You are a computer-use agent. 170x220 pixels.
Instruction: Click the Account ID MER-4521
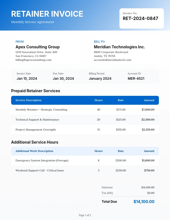[x=136, y=79]
